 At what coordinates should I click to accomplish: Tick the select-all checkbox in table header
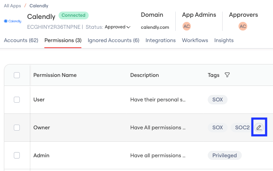[17, 75]
